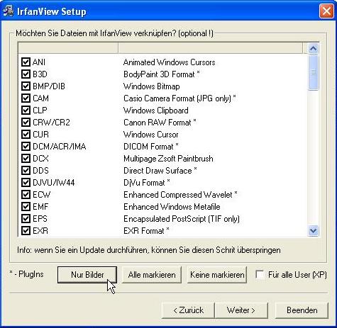Click the IrfanView Setup title bar icon

pyautogui.click(x=9, y=11)
